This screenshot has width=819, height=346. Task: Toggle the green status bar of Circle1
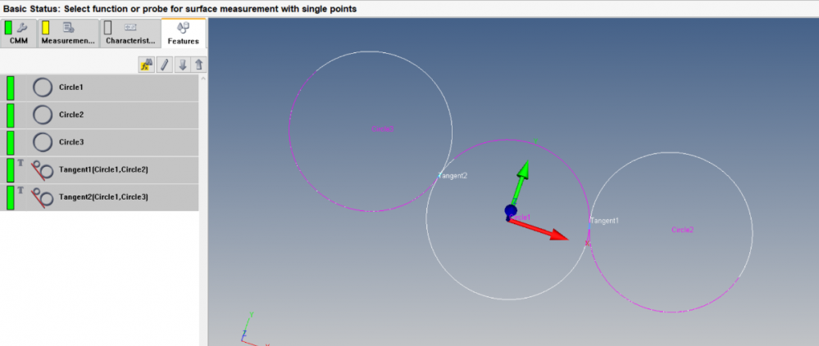[11, 88]
